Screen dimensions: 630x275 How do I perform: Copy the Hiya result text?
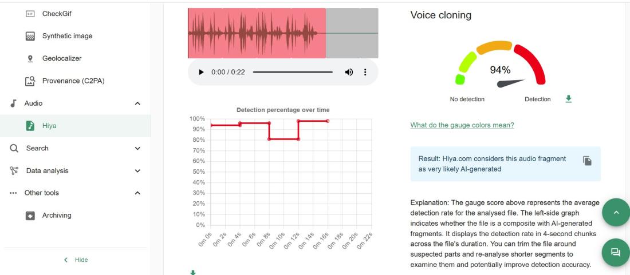(587, 161)
